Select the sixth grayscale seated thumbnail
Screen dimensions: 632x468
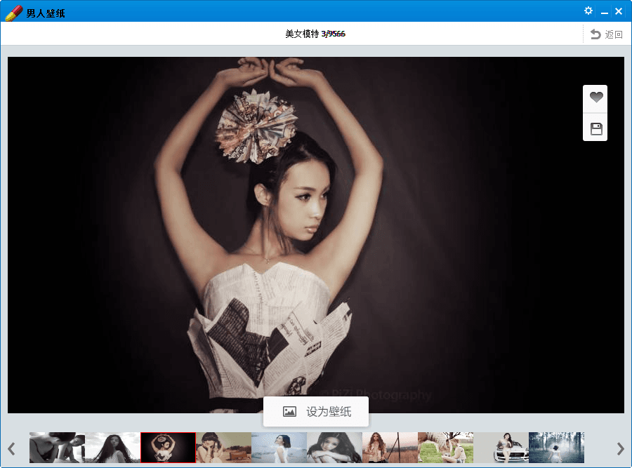click(x=334, y=448)
